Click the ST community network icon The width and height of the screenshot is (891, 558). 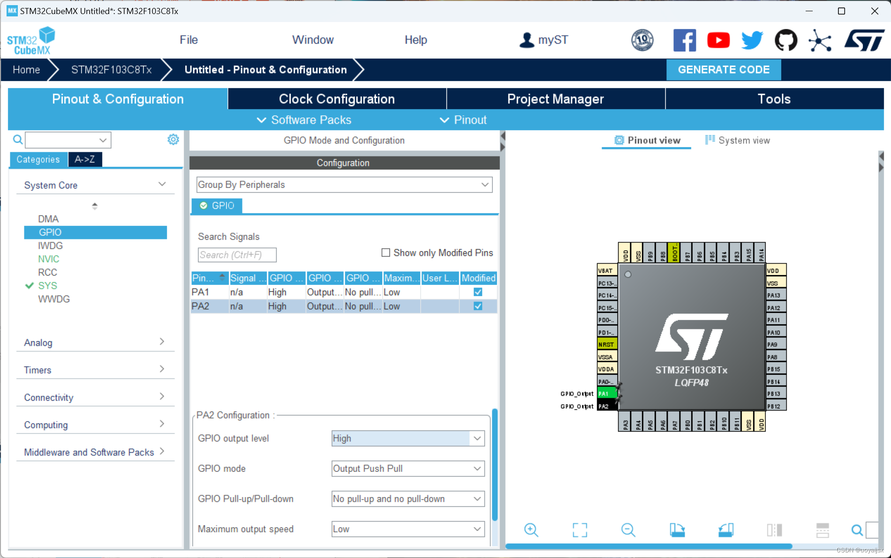point(820,41)
